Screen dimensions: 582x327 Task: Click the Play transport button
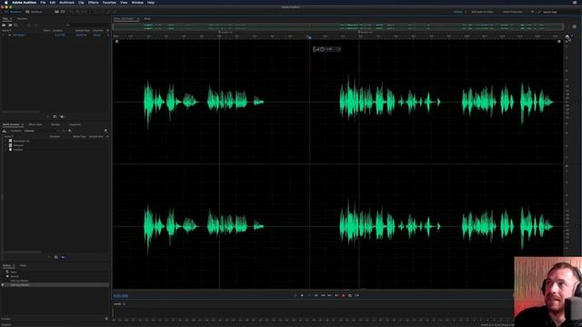[302, 295]
